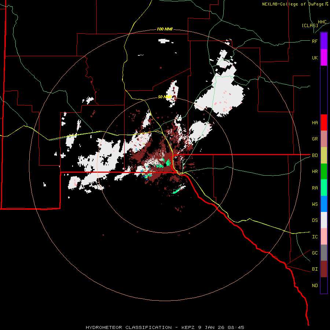The image size is (330, 330).
Task: Click the IC legend label
Action: point(315,237)
